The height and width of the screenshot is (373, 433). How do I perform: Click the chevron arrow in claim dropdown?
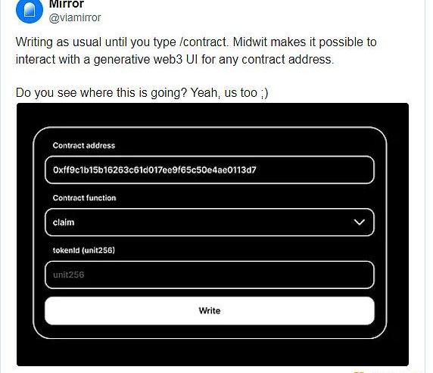tap(360, 222)
